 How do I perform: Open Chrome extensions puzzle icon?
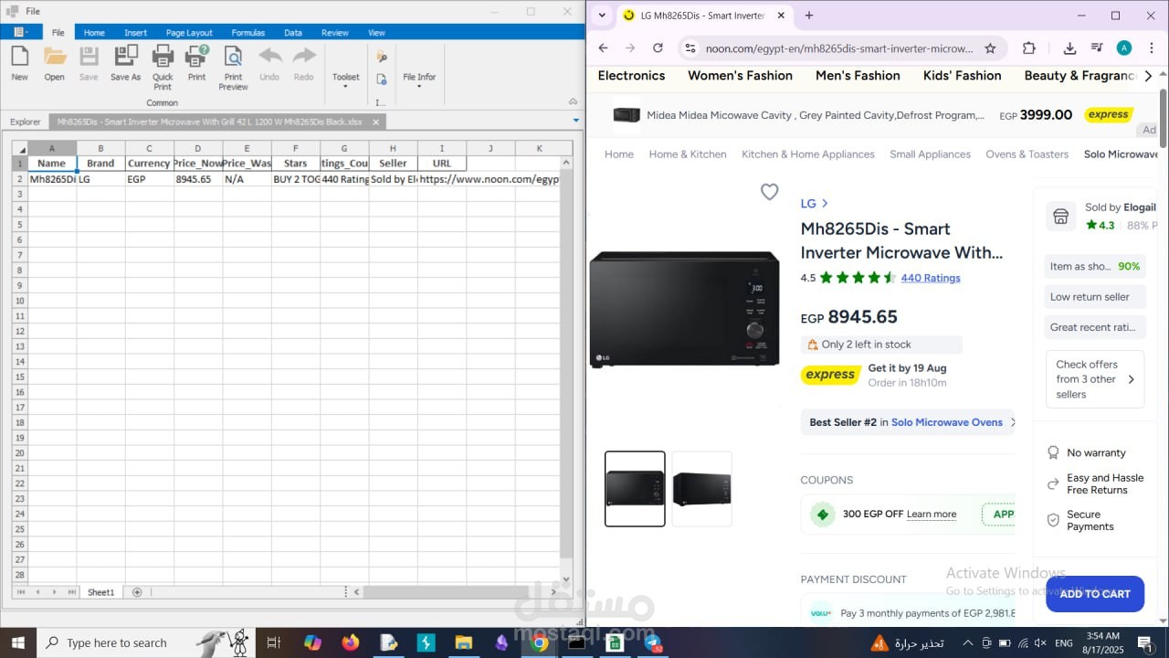[1029, 48]
